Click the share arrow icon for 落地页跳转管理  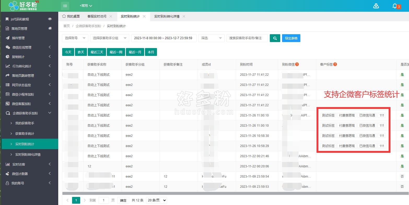pos(7,75)
